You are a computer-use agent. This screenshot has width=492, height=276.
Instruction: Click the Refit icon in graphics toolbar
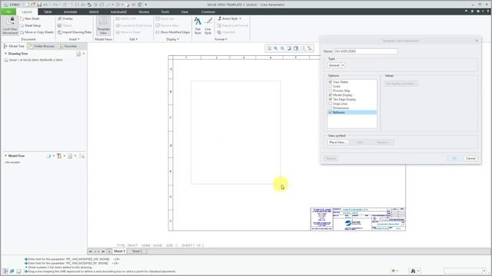click(269, 48)
